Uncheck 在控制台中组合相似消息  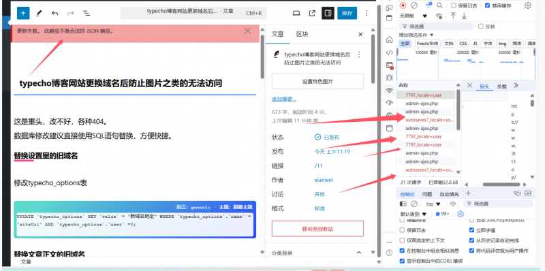tap(402, 251)
